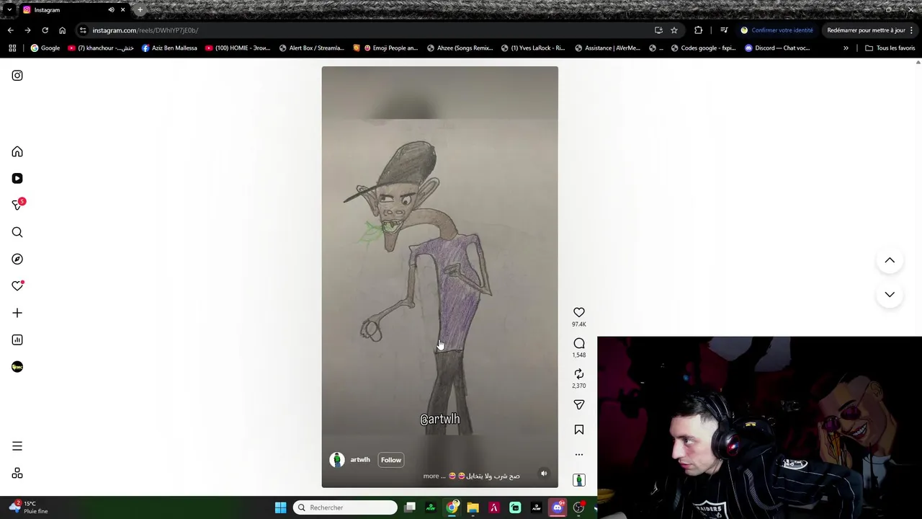This screenshot has width=922, height=519.
Task: Open Aziz Ben Mallessa bookmark
Action: point(169,48)
